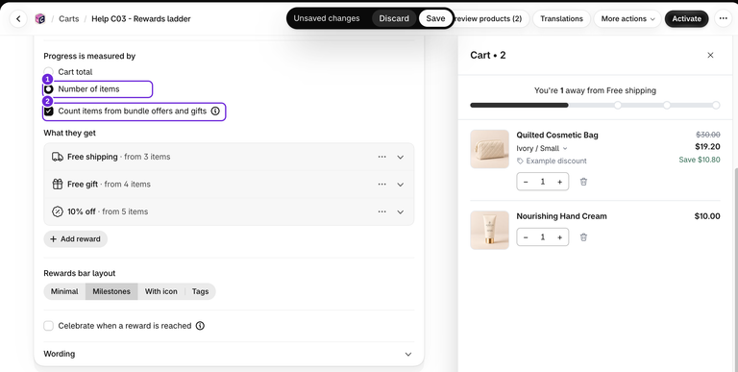The image size is (738, 372).
Task: Expand the Free gift reward row
Action: [401, 185]
